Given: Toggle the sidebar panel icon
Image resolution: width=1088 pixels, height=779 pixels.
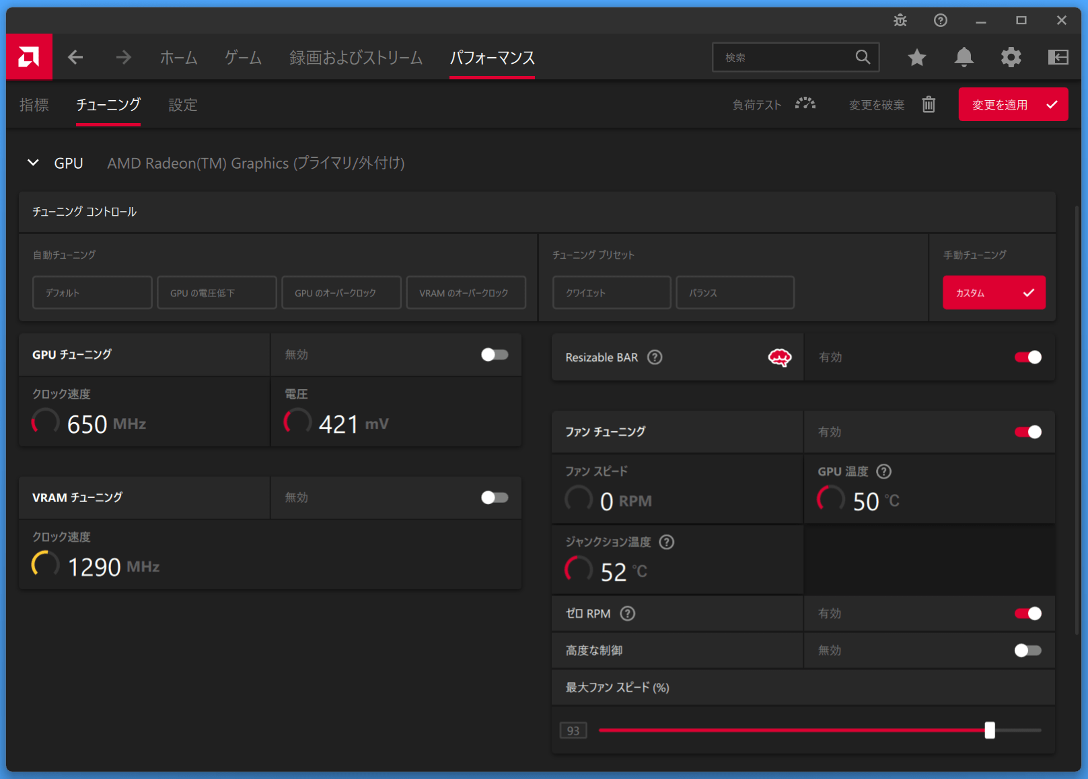Looking at the screenshot, I should click(x=1058, y=58).
